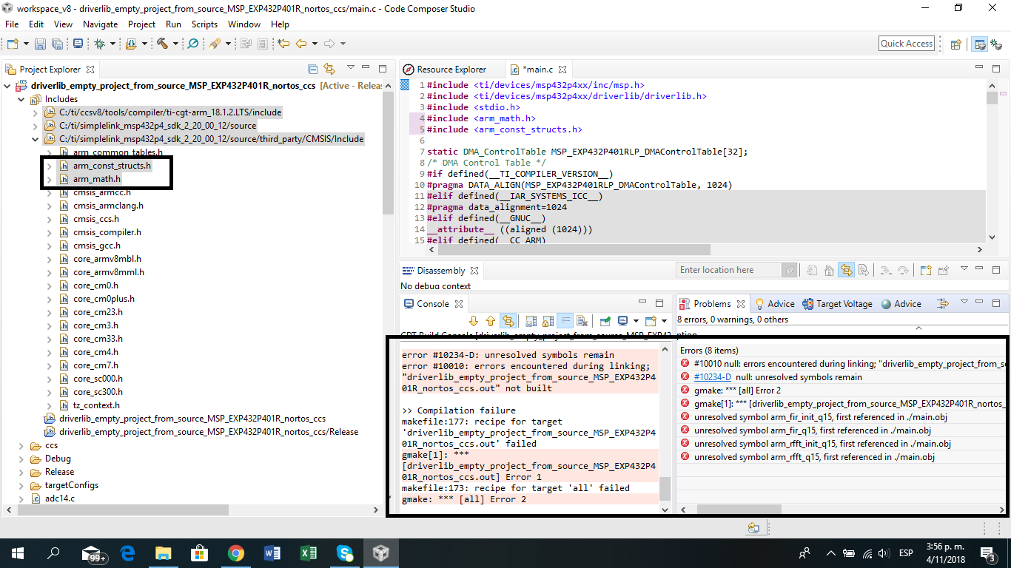Open the File menu
This screenshot has width=1011, height=568.
click(x=11, y=24)
